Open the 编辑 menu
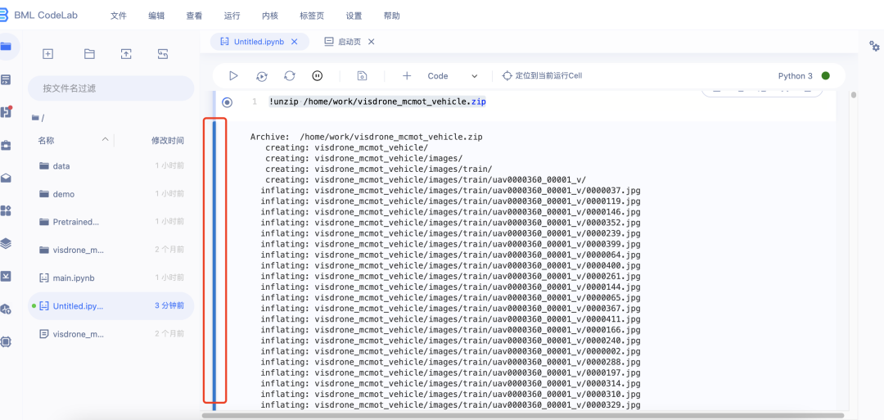The image size is (884, 420). [x=156, y=16]
